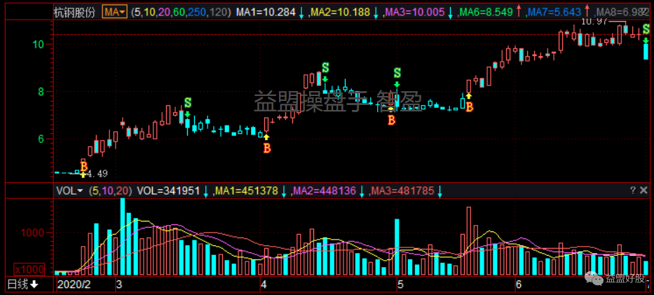Click the B buy marker at early April
This screenshot has width=654, height=295.
click(x=266, y=148)
